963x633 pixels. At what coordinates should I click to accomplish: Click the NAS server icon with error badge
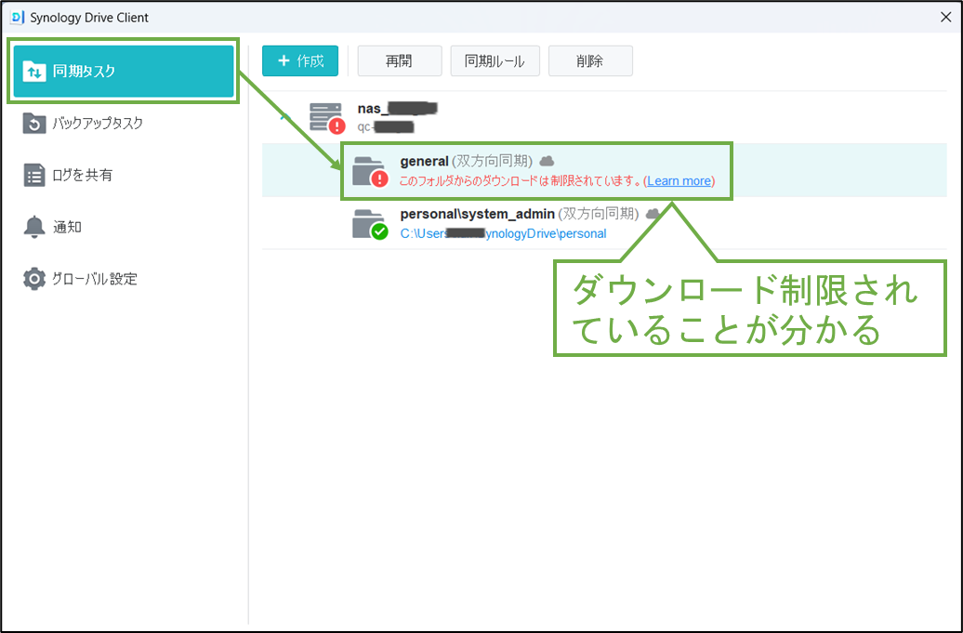(x=327, y=117)
